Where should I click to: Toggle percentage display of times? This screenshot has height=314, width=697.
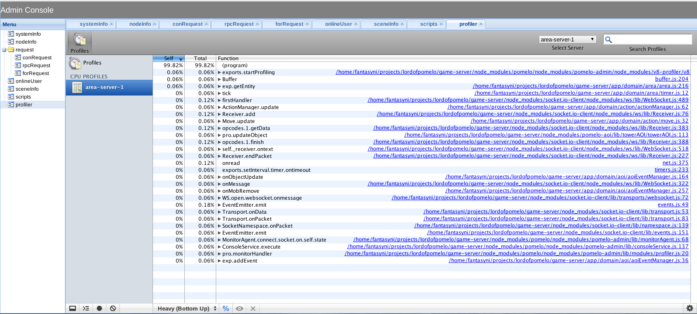point(226,308)
